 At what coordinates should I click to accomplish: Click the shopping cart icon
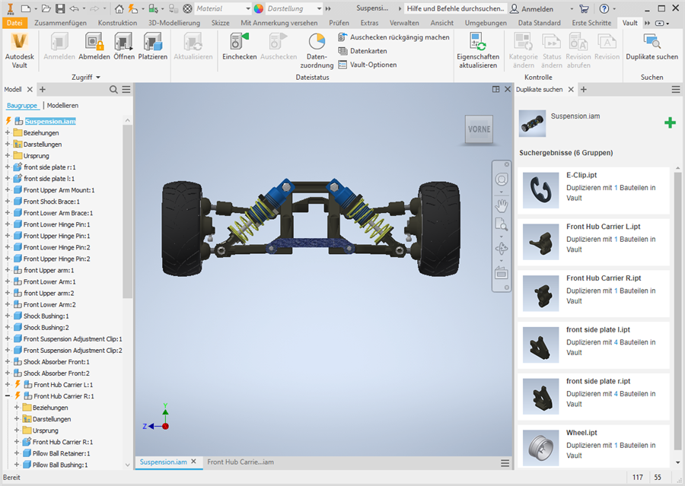point(584,8)
